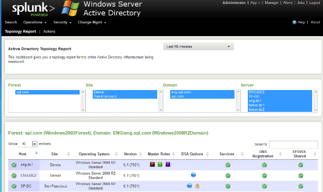Click the globe DSA option icon for SF-DC
This screenshot has width=323, height=192.
pos(189,186)
